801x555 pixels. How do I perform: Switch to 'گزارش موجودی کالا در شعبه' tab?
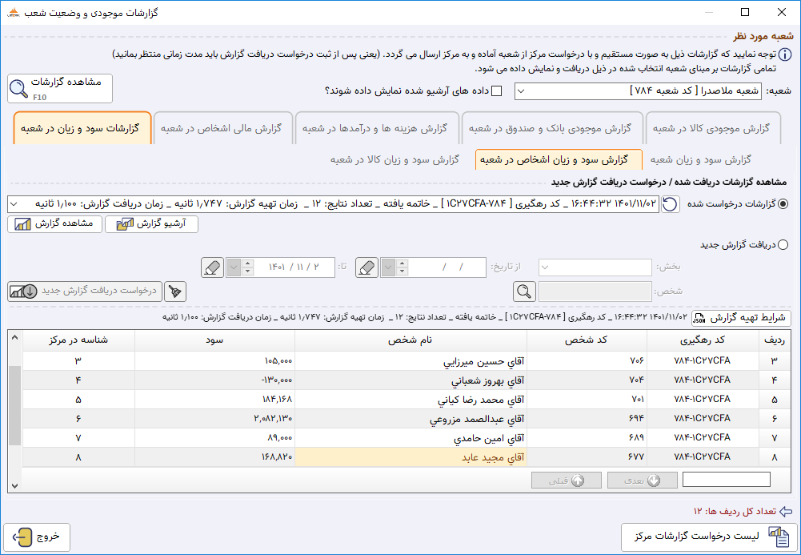pyautogui.click(x=713, y=128)
